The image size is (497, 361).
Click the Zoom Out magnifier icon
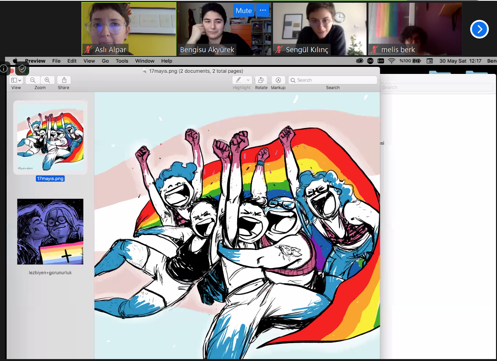pyautogui.click(x=33, y=80)
